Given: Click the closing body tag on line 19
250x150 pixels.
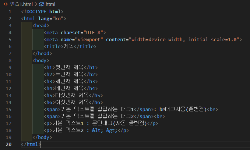Looking at the screenshot, I should 42,137.
